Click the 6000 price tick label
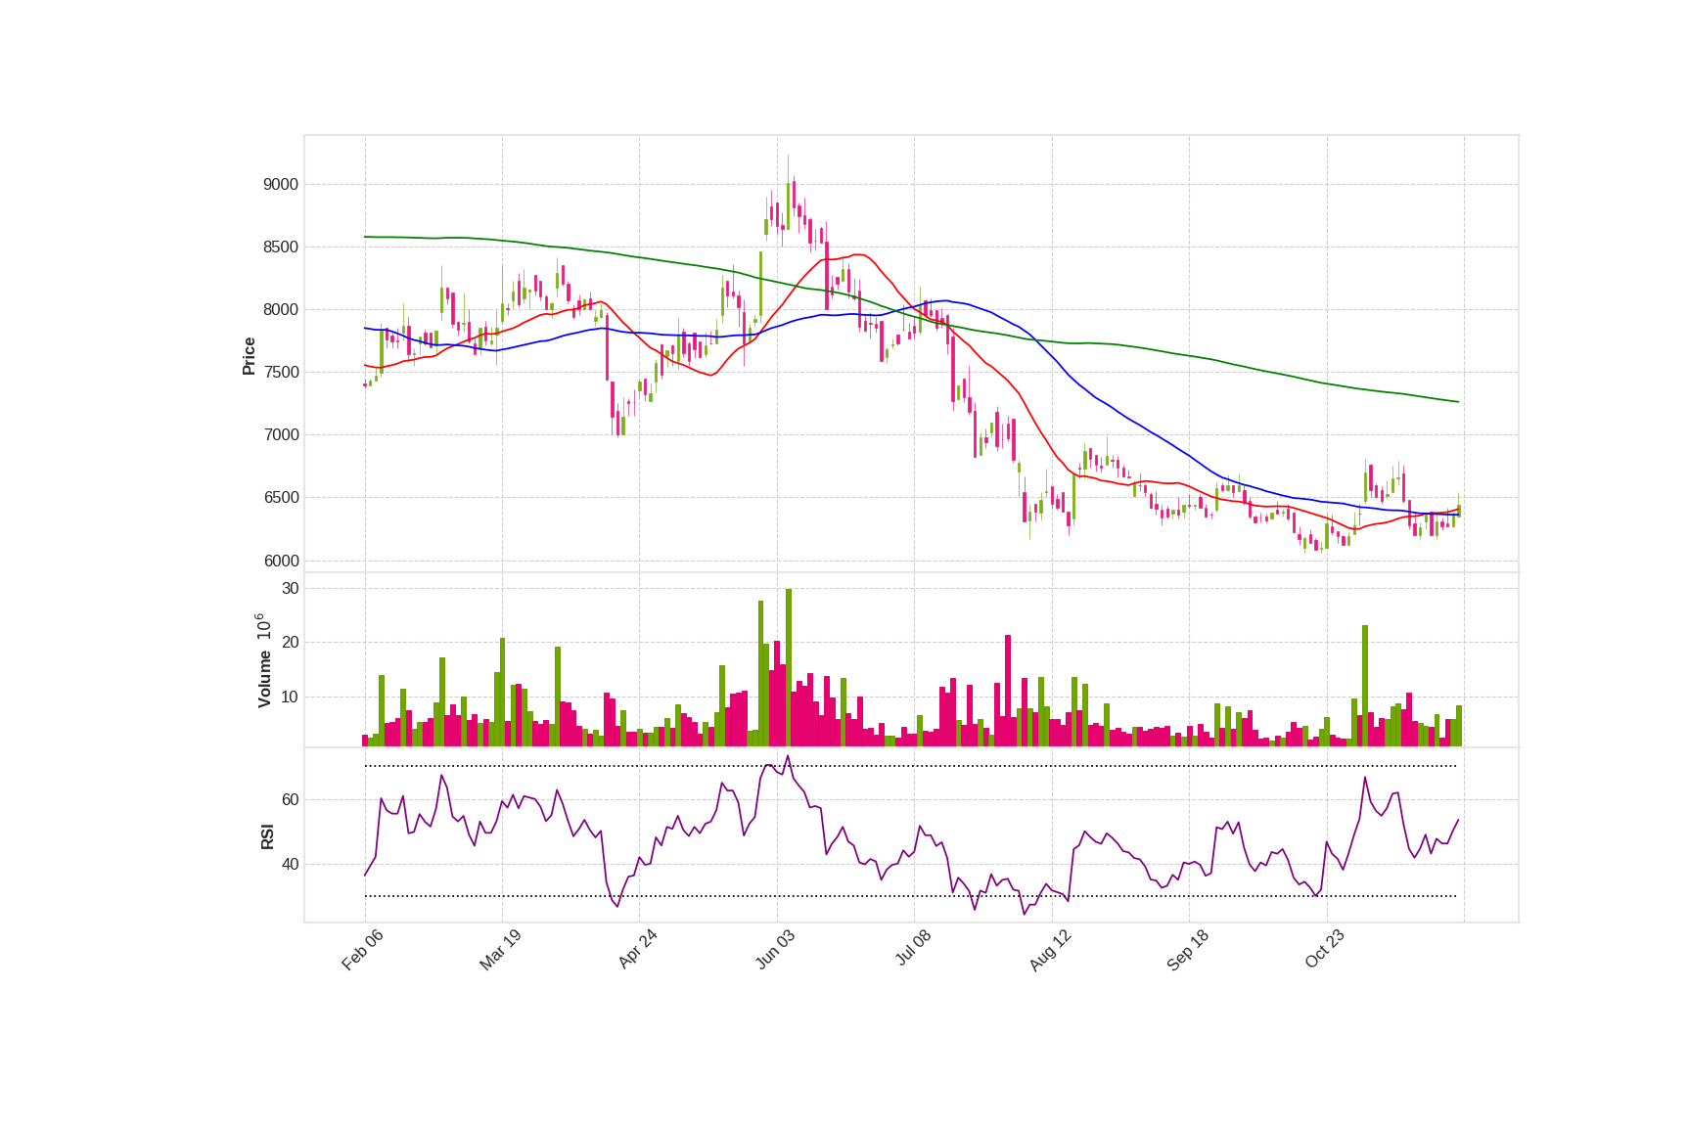The height and width of the screenshot is (1125, 1688). (x=281, y=562)
